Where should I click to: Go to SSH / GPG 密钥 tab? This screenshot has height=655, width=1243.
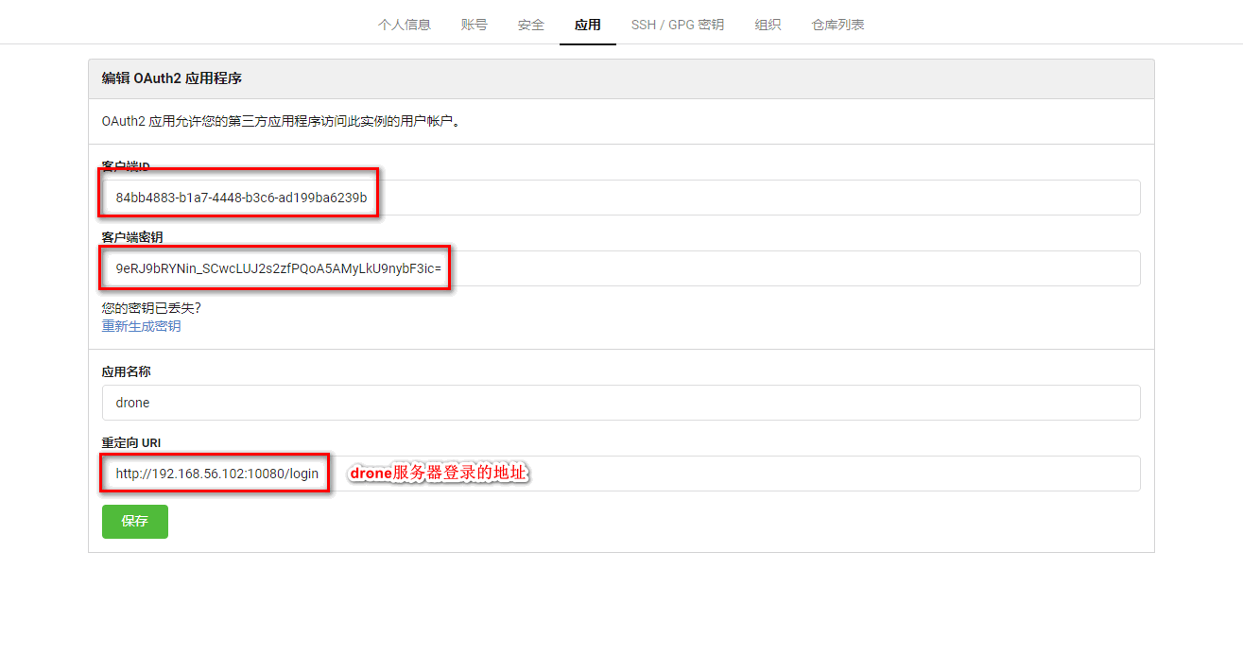[678, 25]
